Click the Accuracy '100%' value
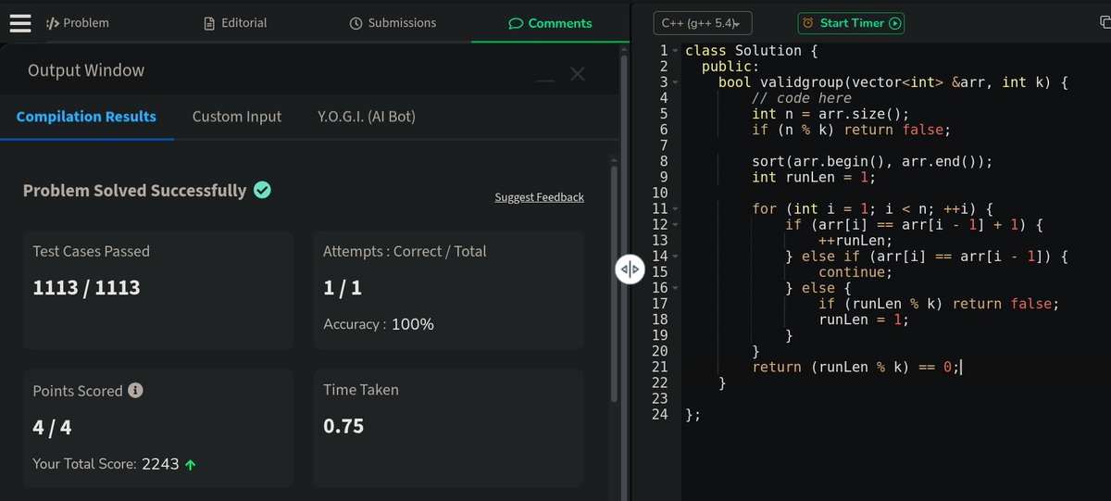Screen dimensions: 1111x501 click(x=413, y=325)
